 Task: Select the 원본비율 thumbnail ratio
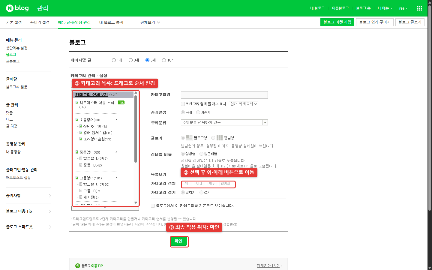pos(201,154)
